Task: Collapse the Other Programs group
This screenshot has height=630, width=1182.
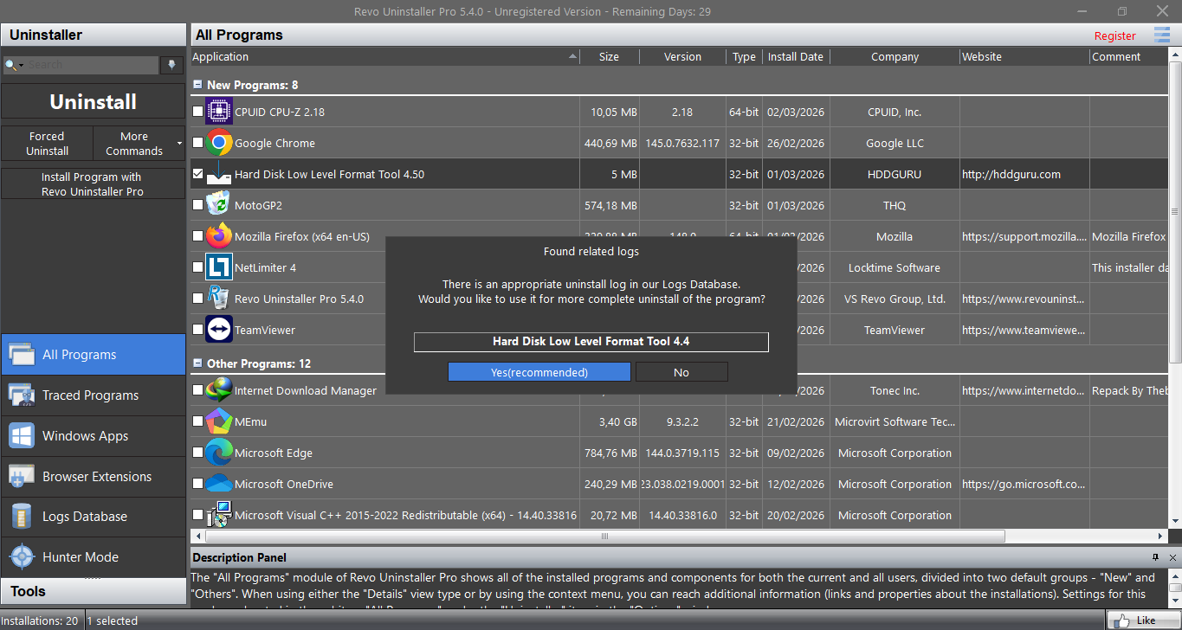Action: click(198, 363)
